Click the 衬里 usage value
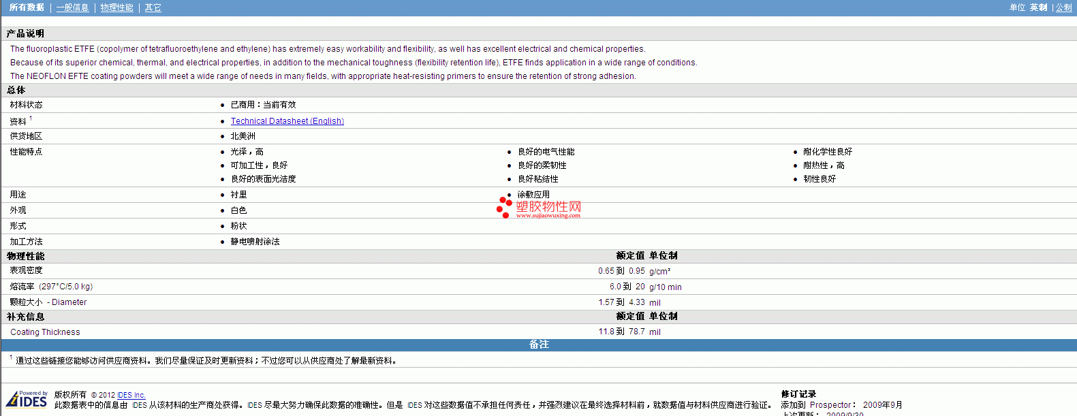This screenshot has height=416, width=1077. click(x=238, y=195)
